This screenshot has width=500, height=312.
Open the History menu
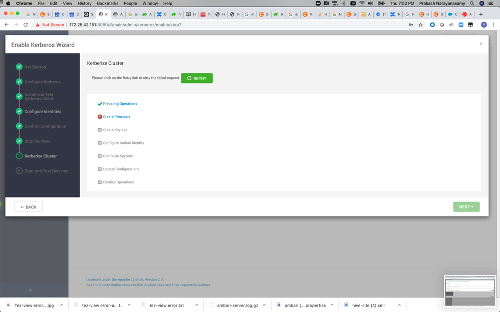tap(85, 3)
